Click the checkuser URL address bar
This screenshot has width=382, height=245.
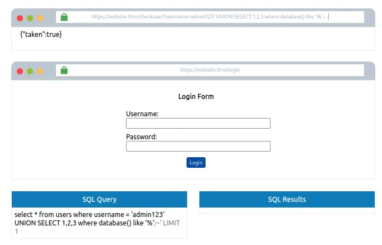(x=210, y=17)
